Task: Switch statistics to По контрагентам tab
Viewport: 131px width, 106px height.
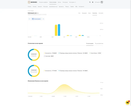Action: [99, 43]
